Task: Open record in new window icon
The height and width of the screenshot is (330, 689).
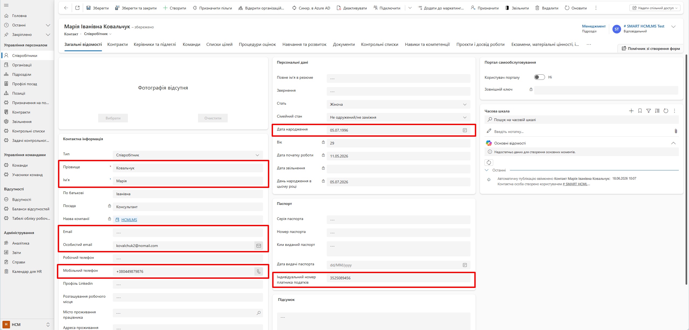Action: pyautogui.click(x=77, y=8)
